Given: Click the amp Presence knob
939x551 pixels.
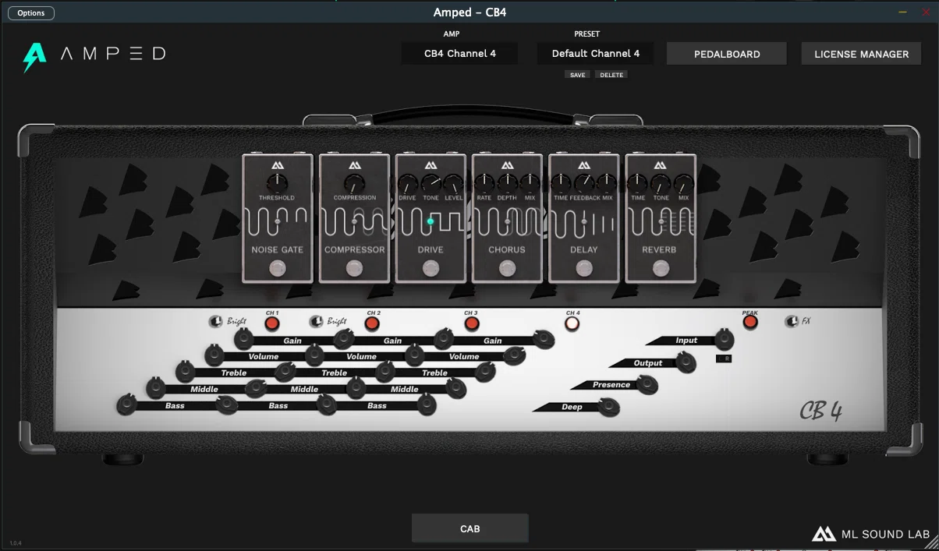Looking at the screenshot, I should [x=647, y=383].
